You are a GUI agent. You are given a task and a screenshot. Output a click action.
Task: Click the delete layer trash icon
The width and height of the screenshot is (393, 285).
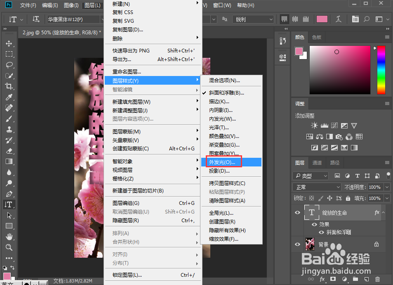point(377,279)
